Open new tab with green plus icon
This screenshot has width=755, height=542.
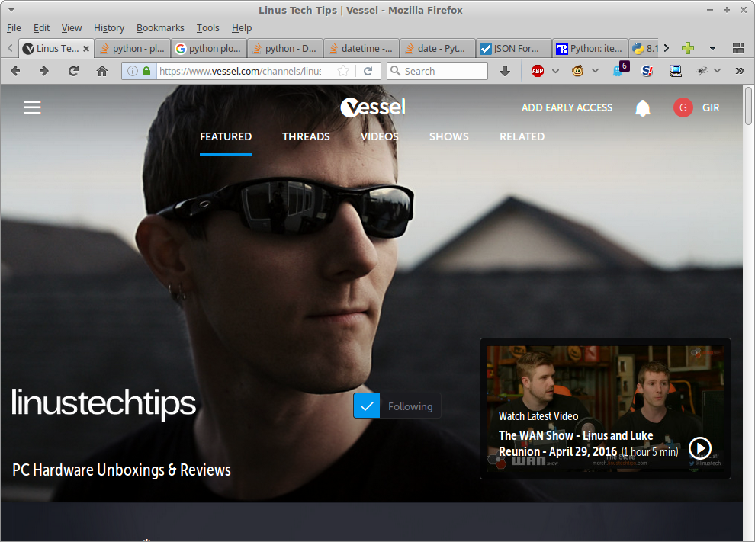pos(688,48)
